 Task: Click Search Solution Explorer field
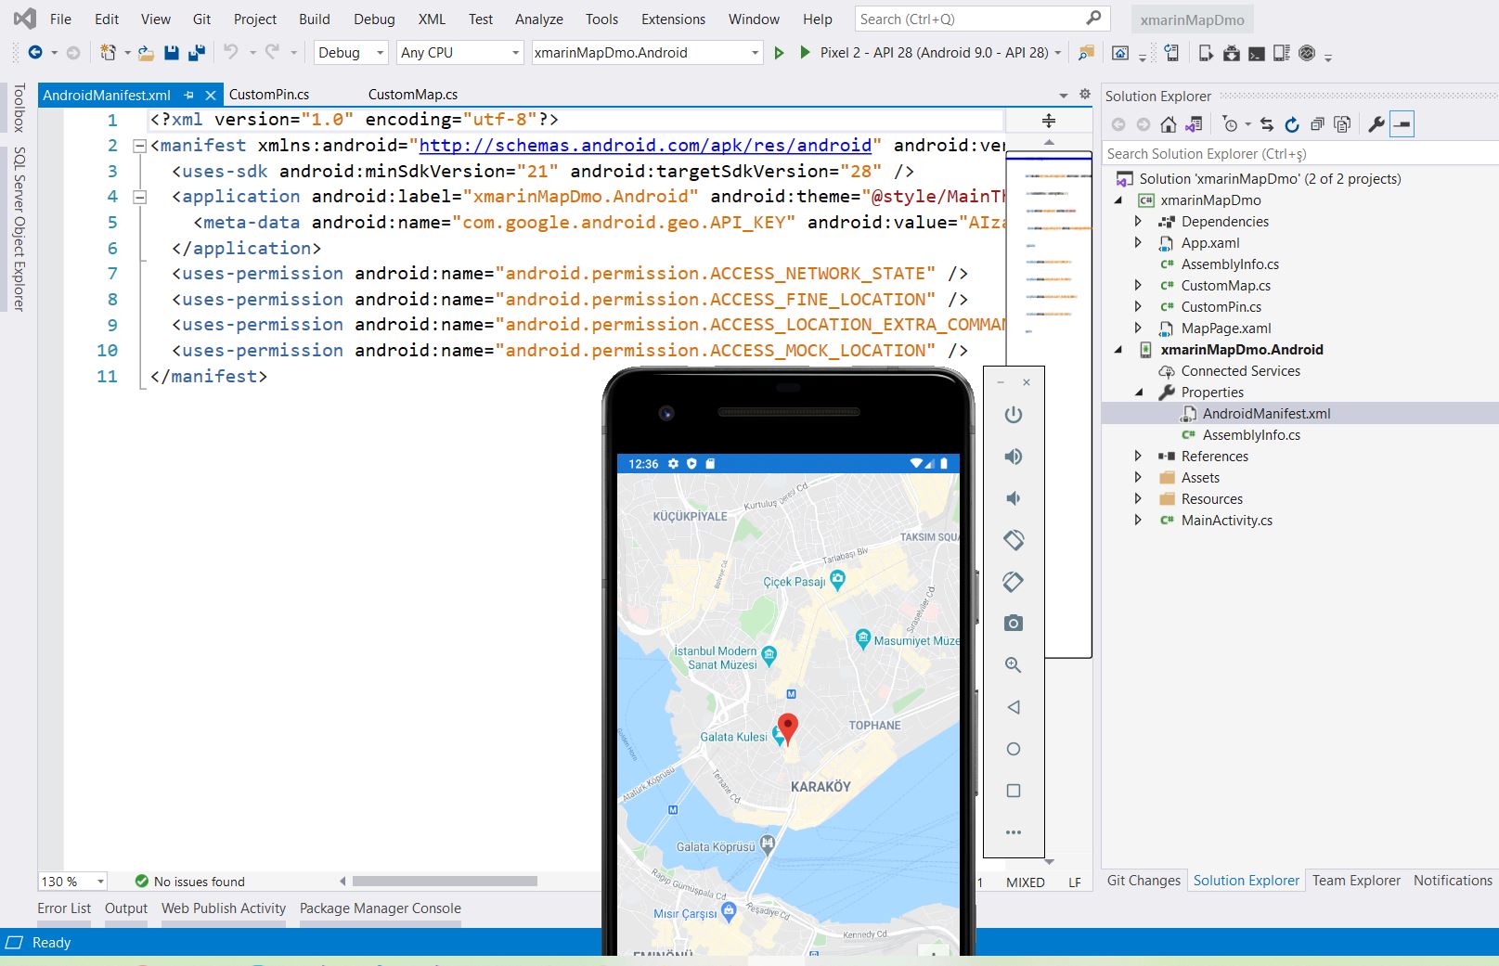point(1299,154)
